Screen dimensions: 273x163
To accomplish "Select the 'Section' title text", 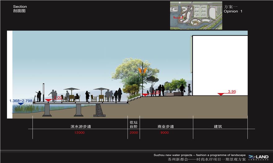I will (x=20, y=7).
